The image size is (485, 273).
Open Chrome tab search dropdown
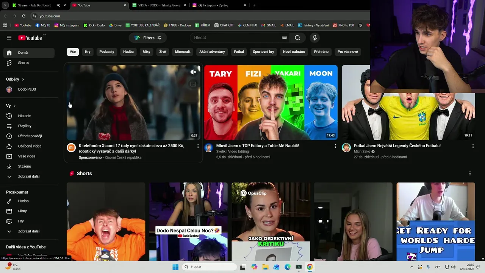coord(5,5)
